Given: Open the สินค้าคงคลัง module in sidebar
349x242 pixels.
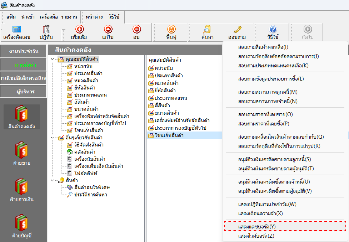Looking at the screenshot, I should (21, 117).
